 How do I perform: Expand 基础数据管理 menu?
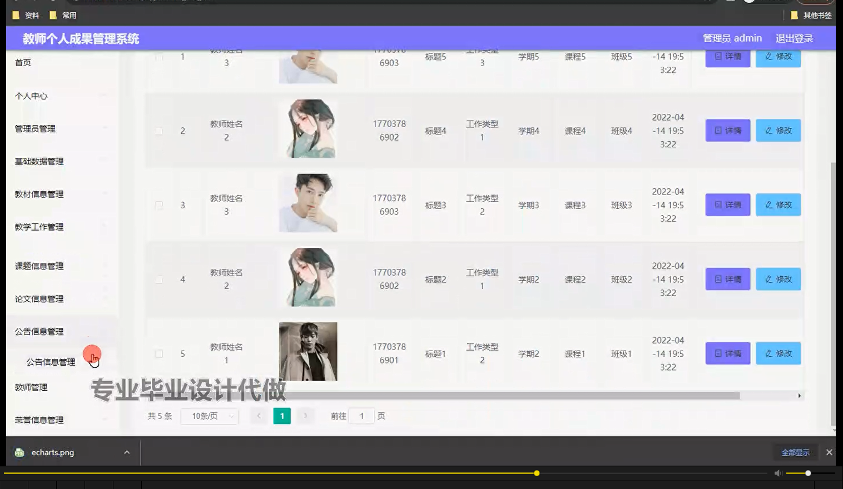[62, 161]
